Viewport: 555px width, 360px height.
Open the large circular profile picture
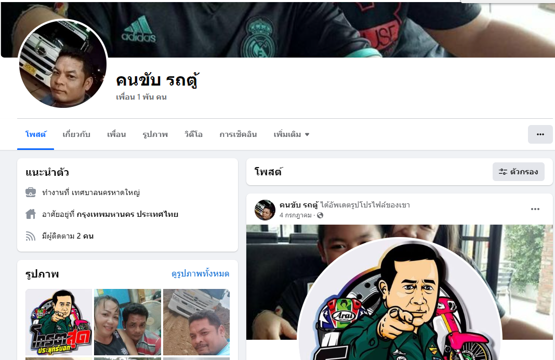point(63,64)
